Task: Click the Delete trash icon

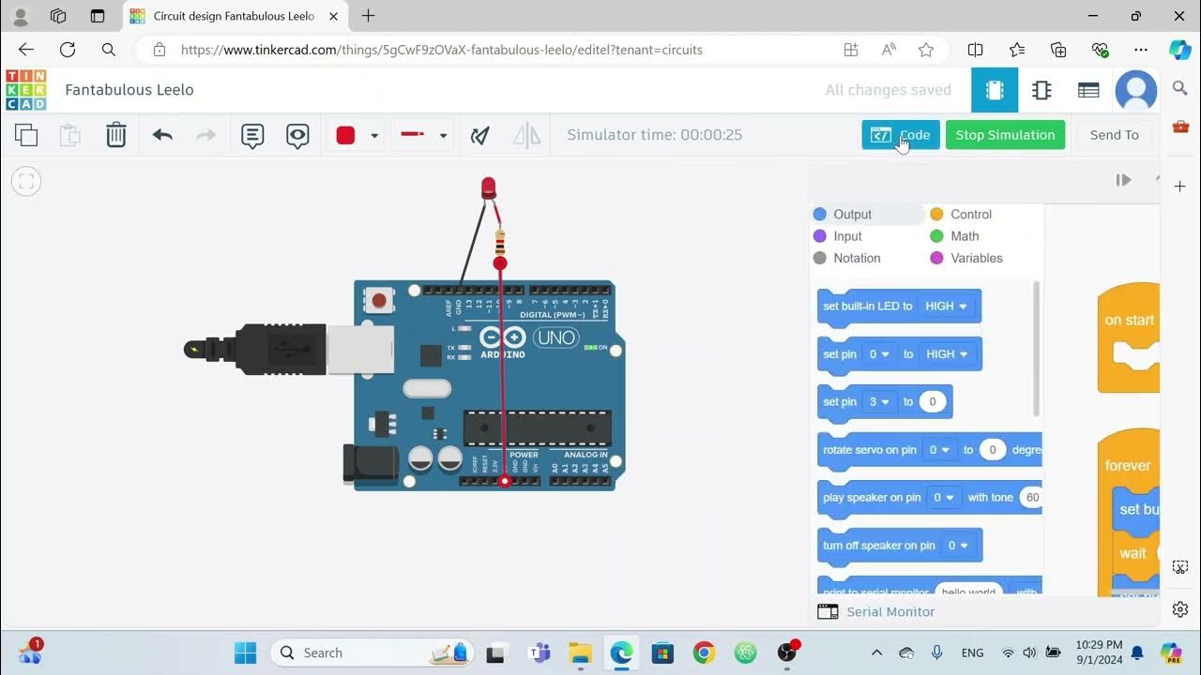Action: (x=115, y=135)
